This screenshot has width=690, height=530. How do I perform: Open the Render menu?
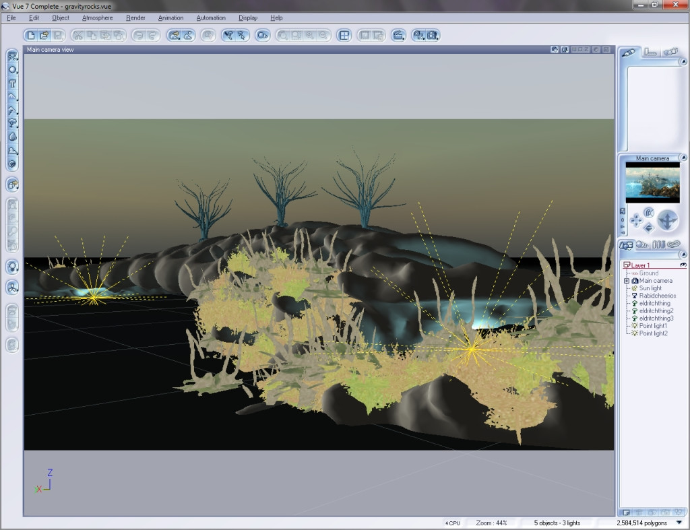click(135, 18)
